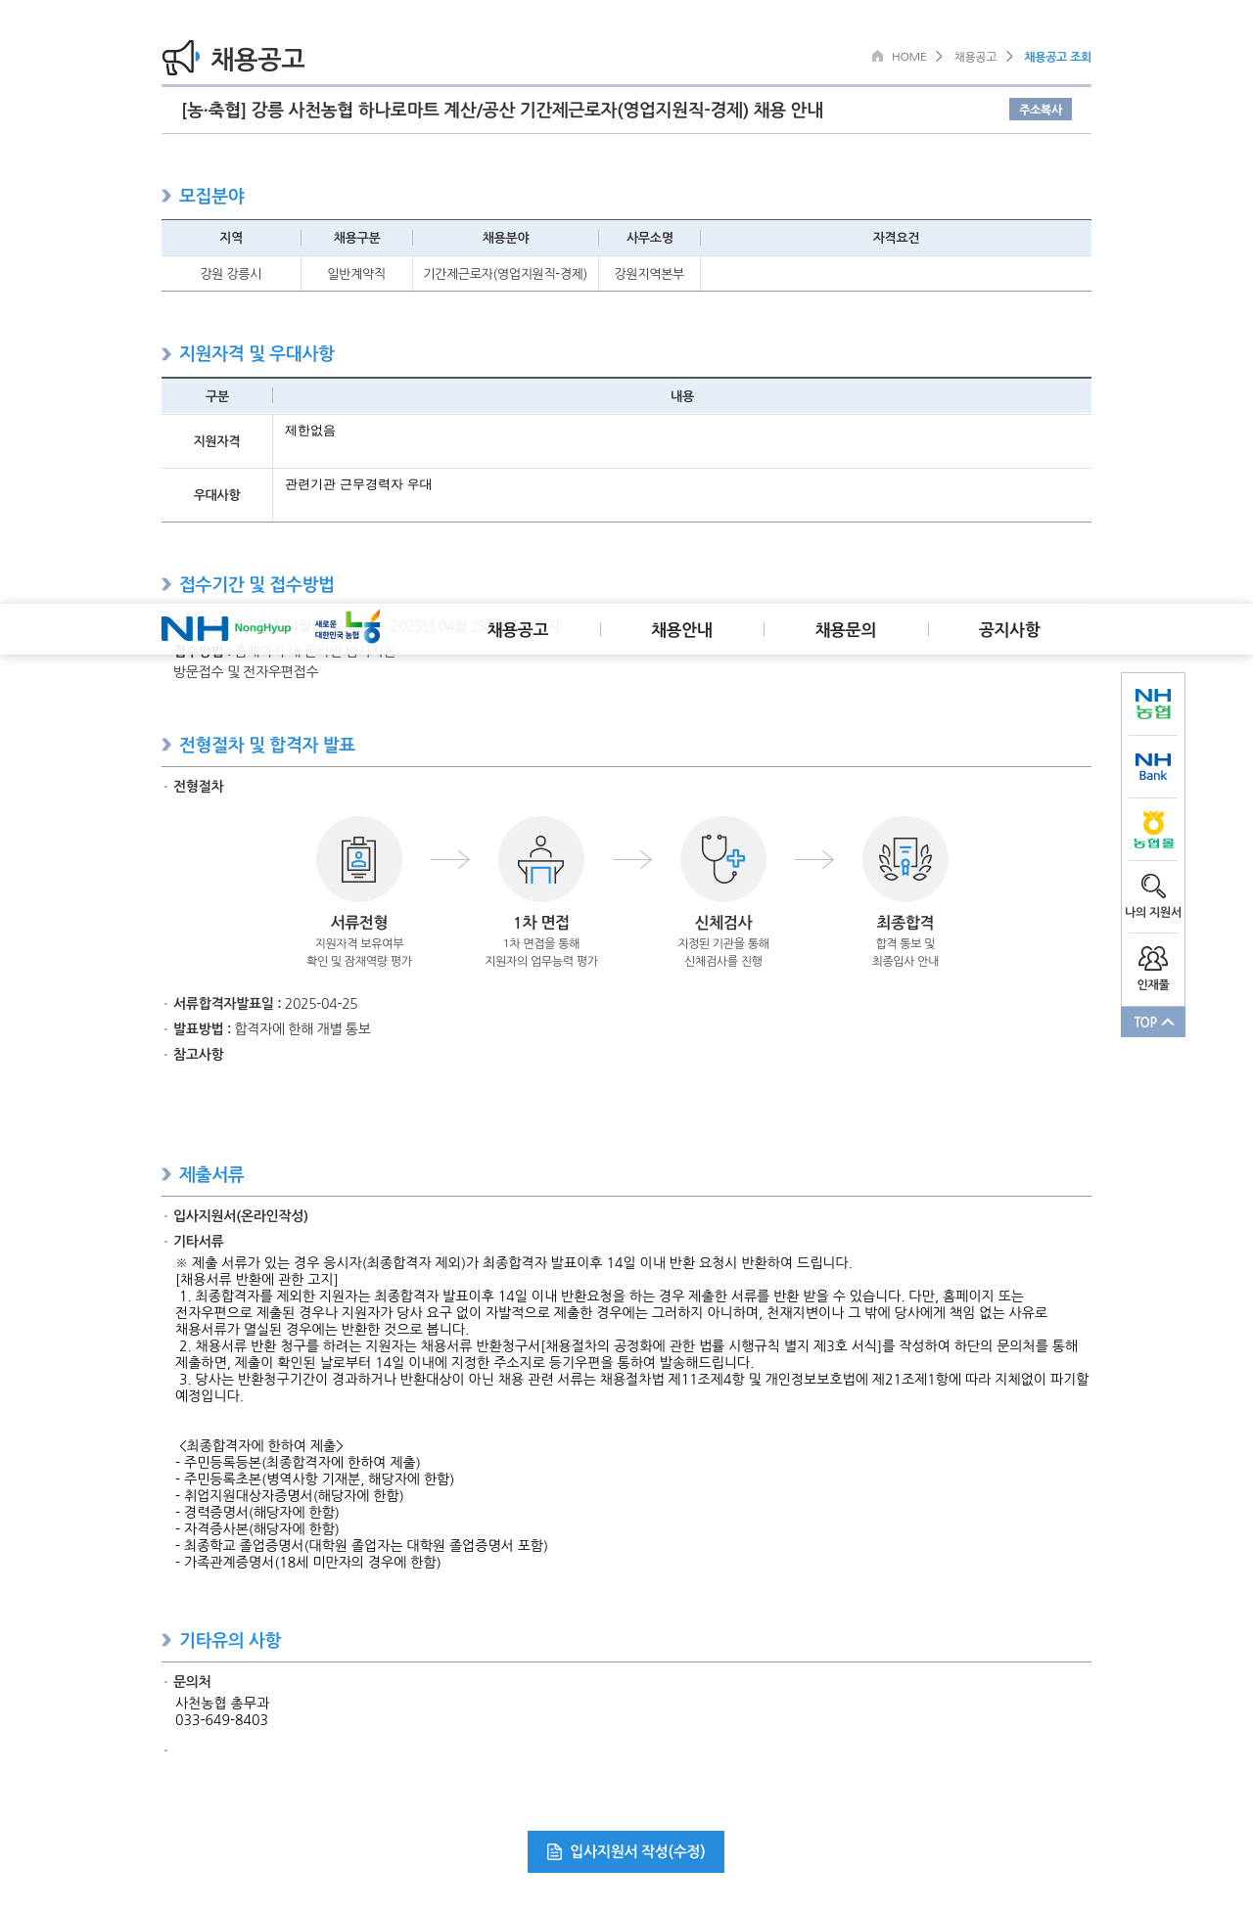1253x1911 pixels.
Task: Open the 농협몰 sidebar shortcut
Action: point(1153,829)
